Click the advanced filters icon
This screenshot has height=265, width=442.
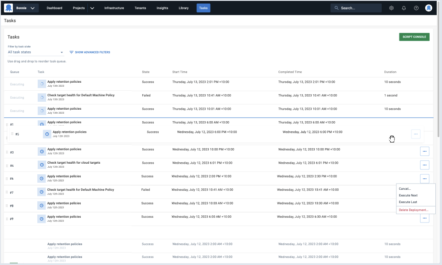point(71,52)
